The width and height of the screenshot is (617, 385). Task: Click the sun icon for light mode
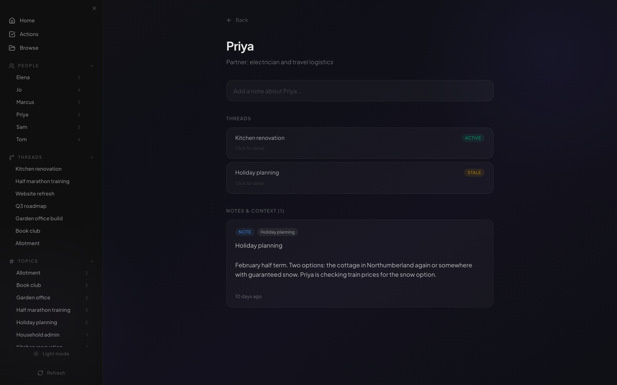pos(36,354)
